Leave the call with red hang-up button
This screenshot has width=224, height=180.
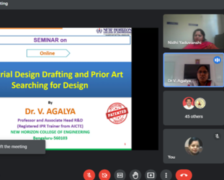(x=184, y=175)
